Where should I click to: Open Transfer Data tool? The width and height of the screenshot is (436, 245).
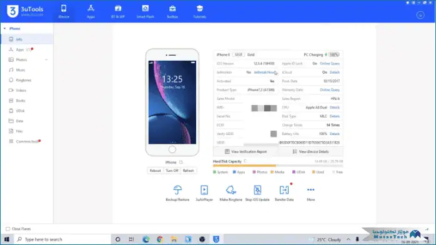pos(284,192)
